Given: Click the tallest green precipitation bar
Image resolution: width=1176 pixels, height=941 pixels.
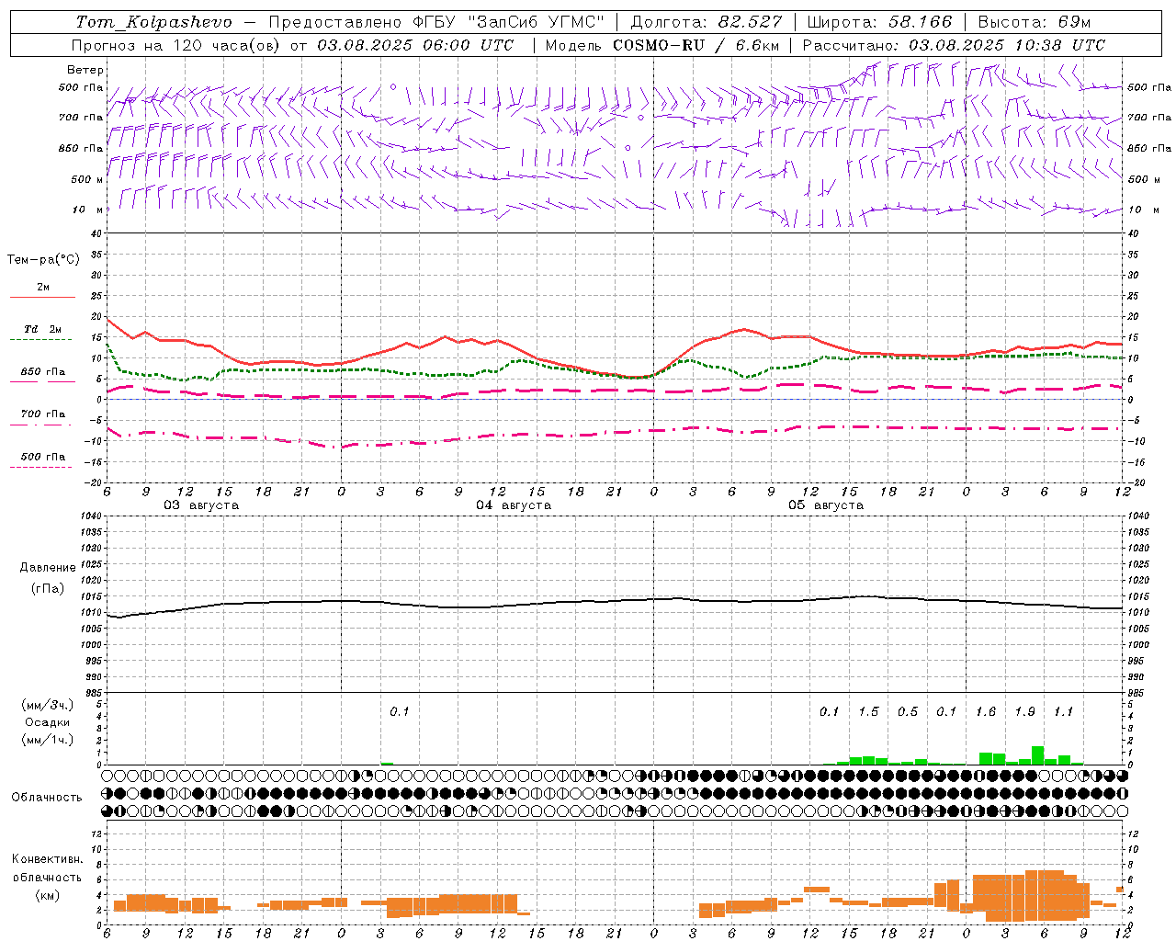Looking at the screenshot, I should 1038,755.
